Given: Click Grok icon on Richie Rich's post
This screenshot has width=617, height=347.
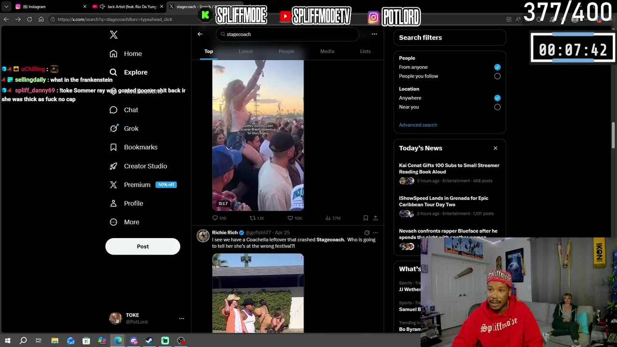Looking at the screenshot, I should click(x=367, y=233).
